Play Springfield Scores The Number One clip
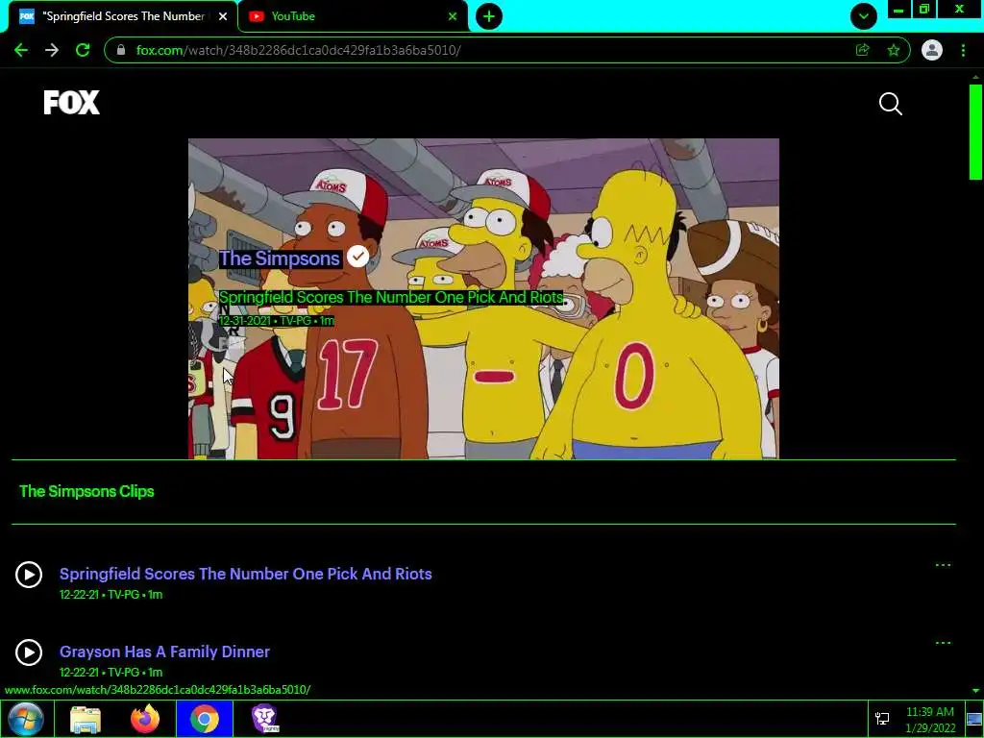Screen dimensions: 984x738 tap(29, 575)
